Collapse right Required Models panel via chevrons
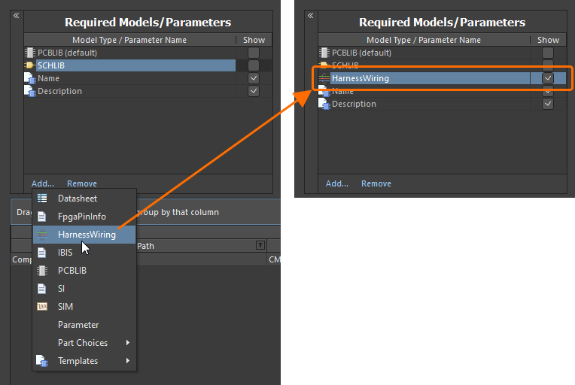This screenshot has height=385, width=575. click(x=311, y=15)
